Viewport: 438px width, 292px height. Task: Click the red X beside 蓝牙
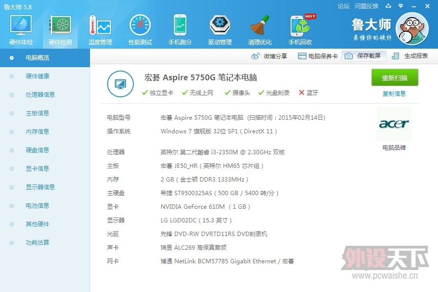point(301,92)
